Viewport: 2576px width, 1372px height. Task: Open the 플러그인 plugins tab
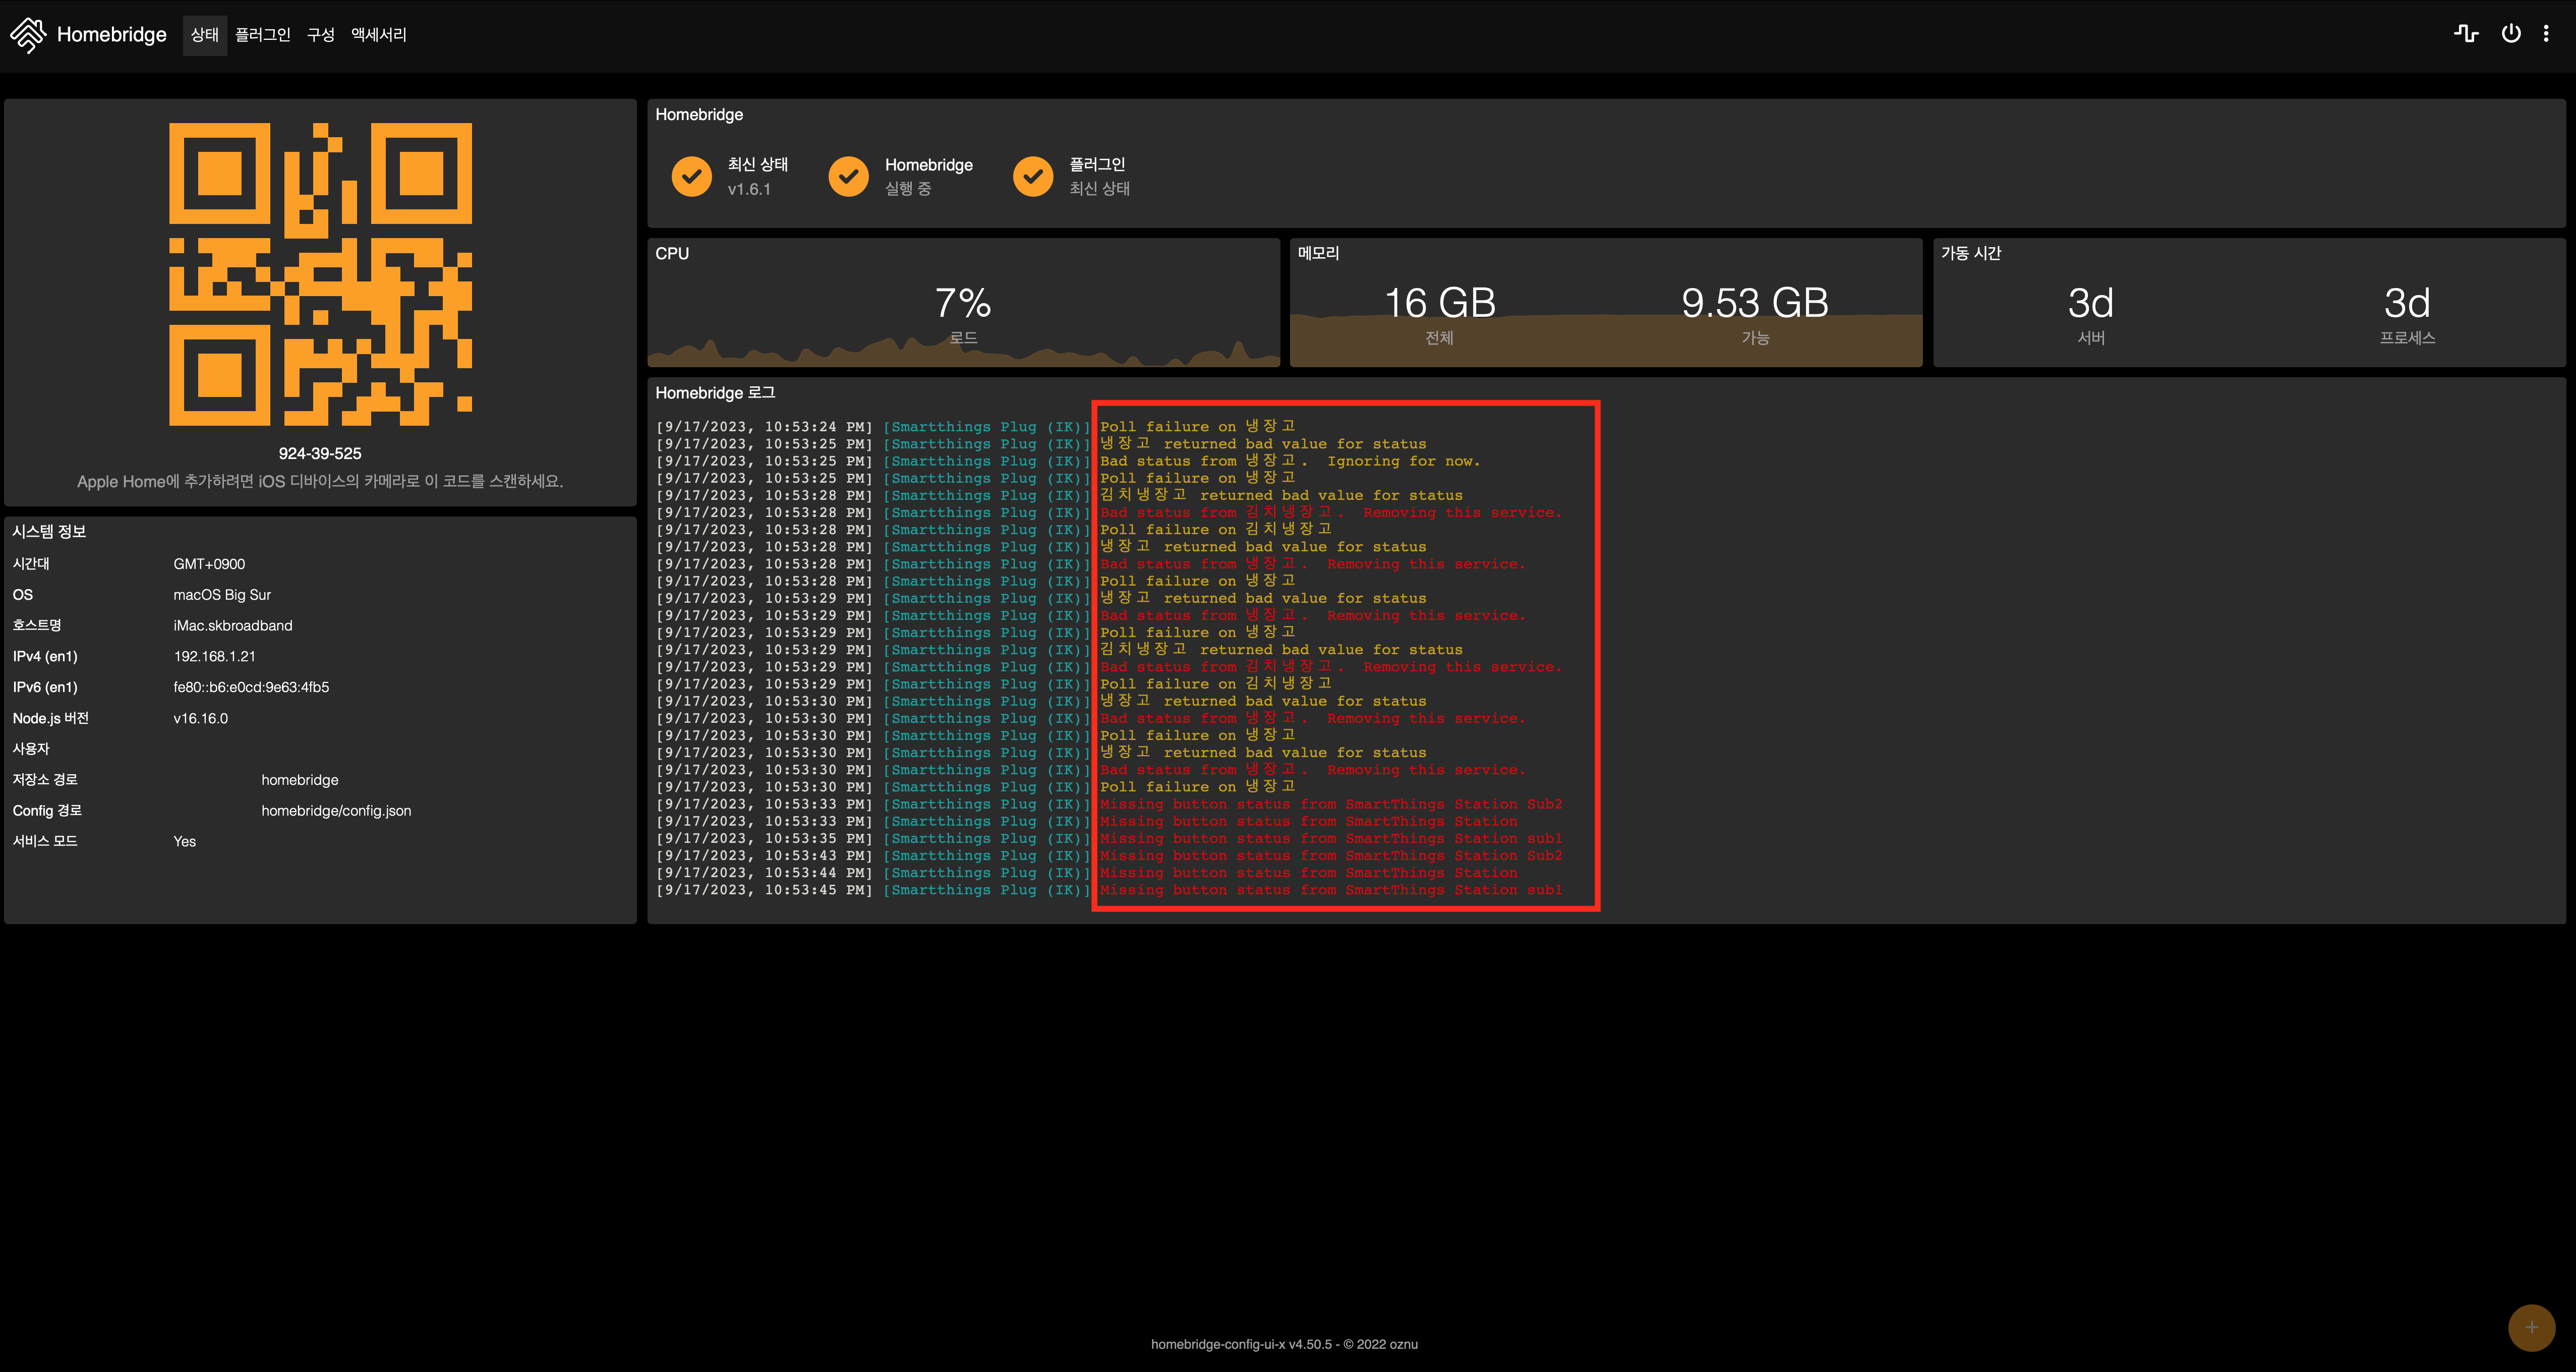[x=262, y=35]
